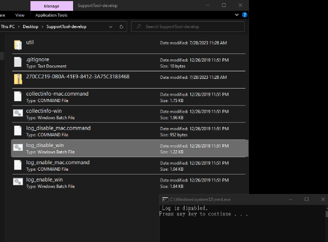Viewport: 328px width, 242px height.
Task: Expand the arrow after This PC
Action: (19, 26)
